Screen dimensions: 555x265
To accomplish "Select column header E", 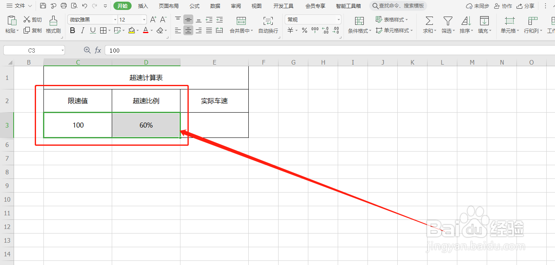I will point(214,62).
